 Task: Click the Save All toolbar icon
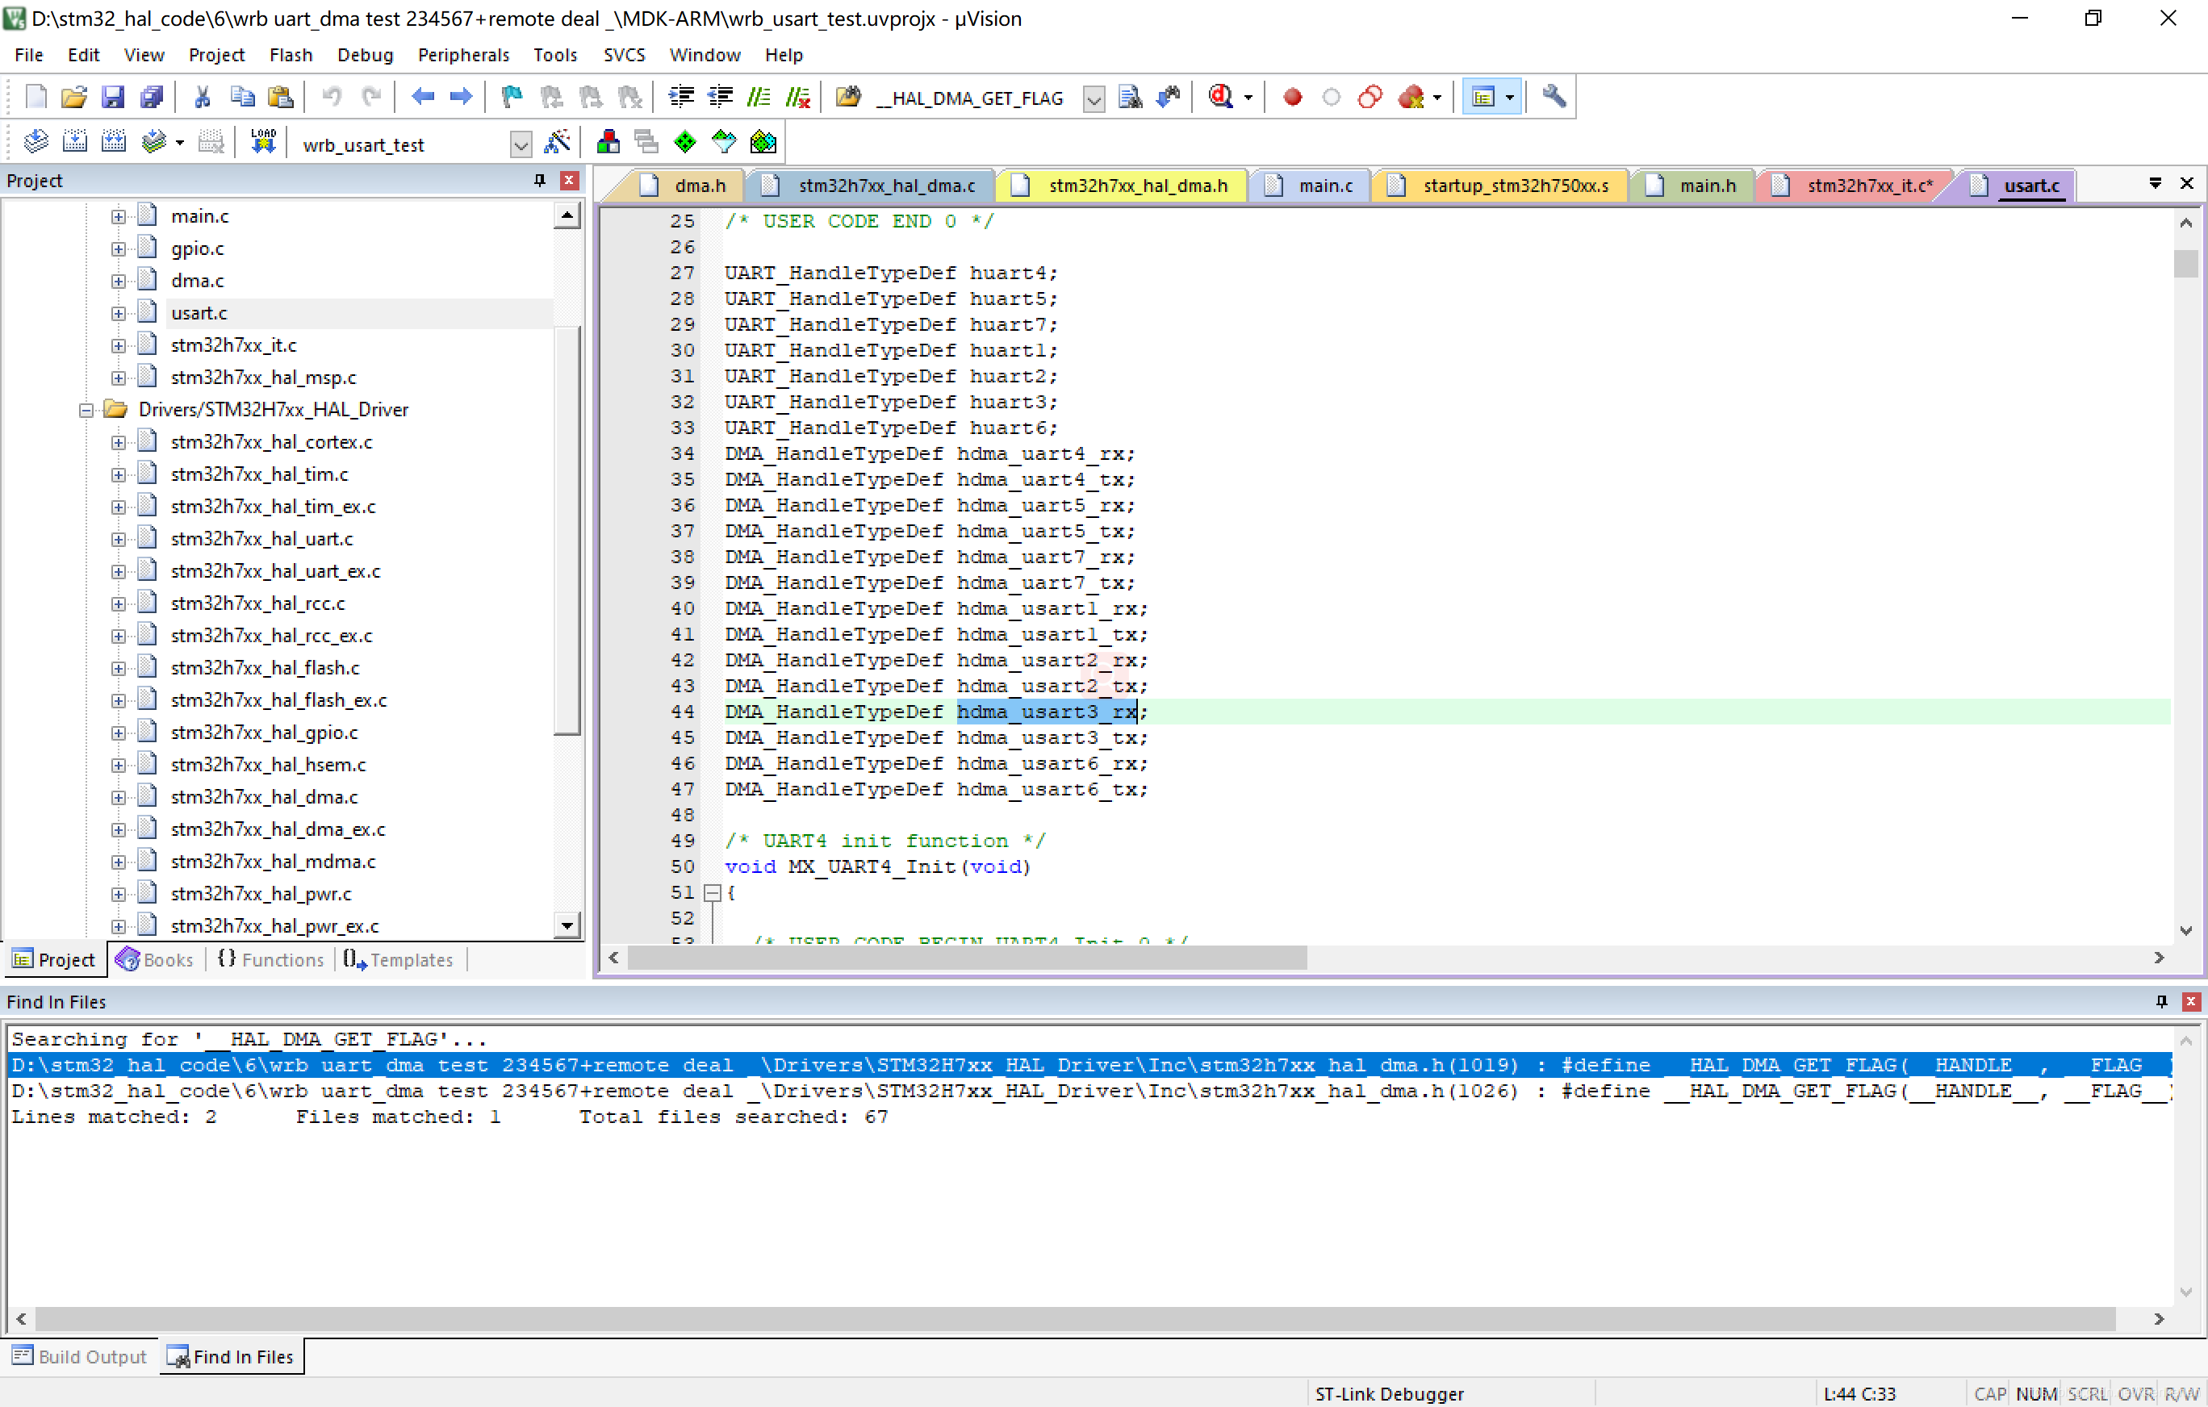pos(151,97)
